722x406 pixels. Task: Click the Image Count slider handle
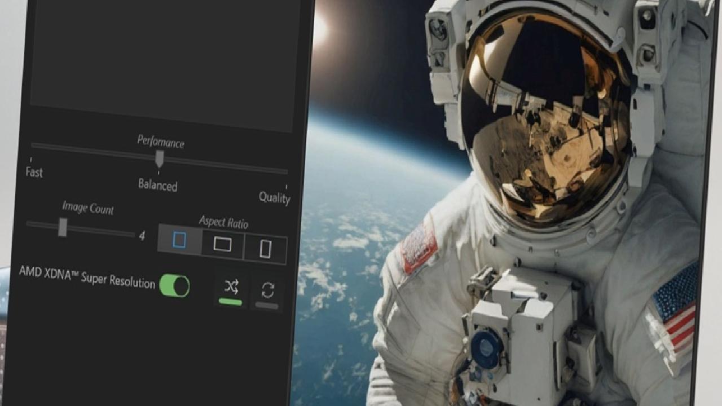point(63,227)
